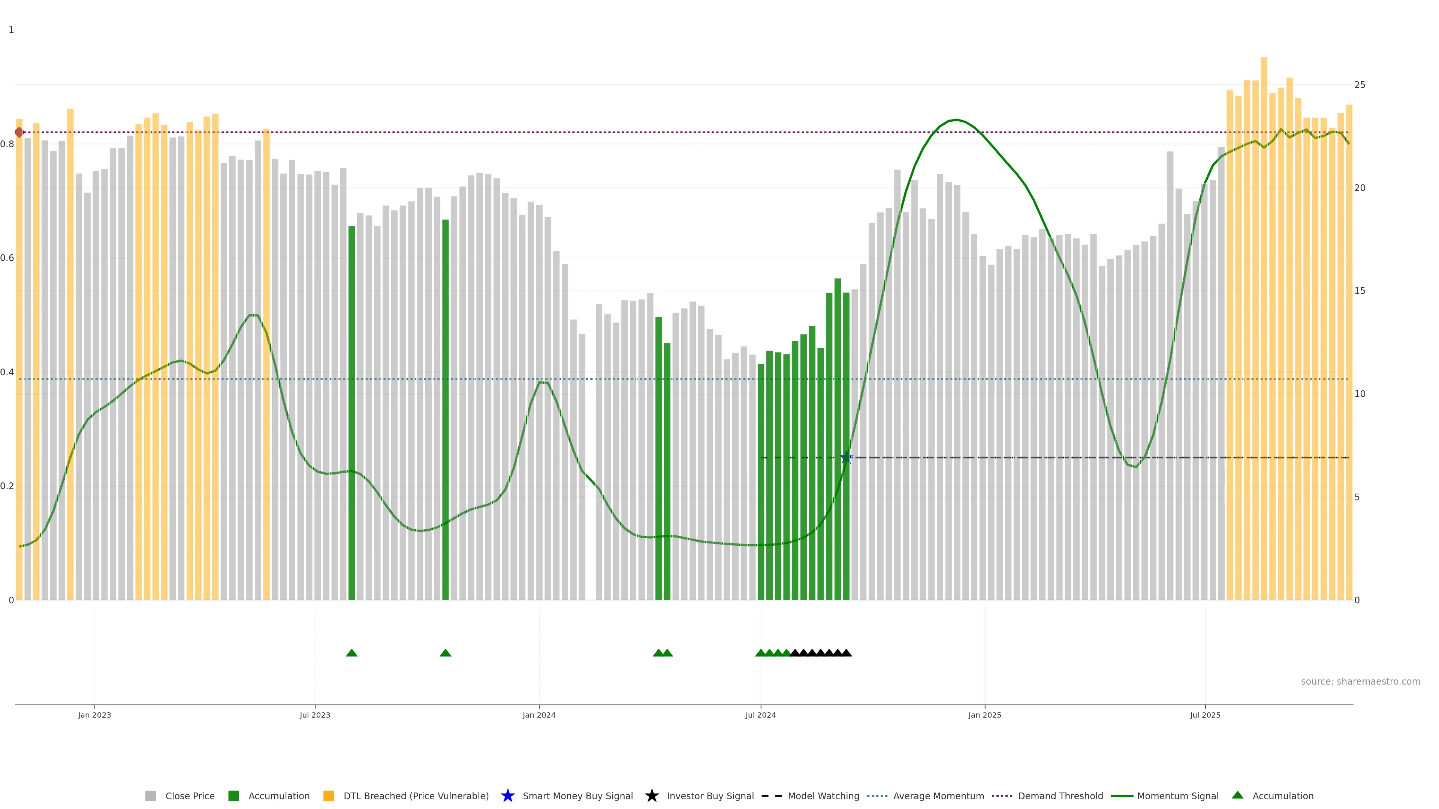Viewport: 1439px width, 809px height.
Task: Click the red diamond marker on Demand Threshold
Action: point(19,132)
